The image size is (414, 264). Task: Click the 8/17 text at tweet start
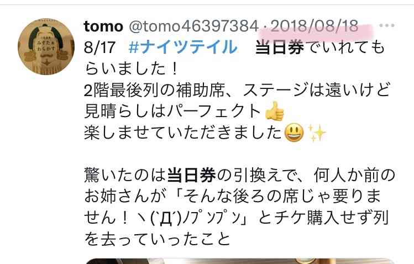pos(99,47)
